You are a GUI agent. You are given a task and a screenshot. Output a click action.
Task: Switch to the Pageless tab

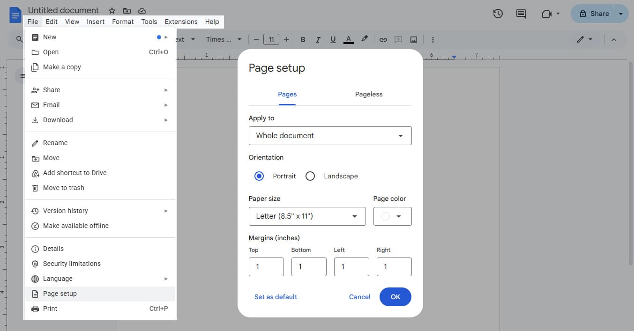tap(368, 94)
